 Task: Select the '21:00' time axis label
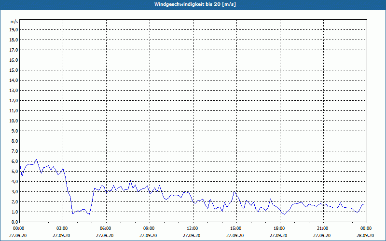click(322, 228)
